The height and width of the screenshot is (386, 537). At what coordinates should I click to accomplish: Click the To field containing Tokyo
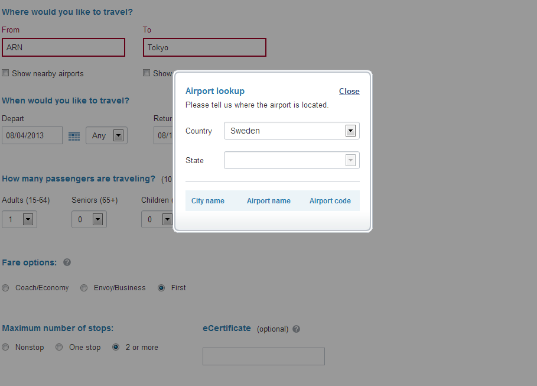204,47
